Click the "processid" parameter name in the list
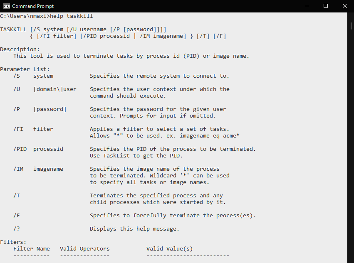 48,149
